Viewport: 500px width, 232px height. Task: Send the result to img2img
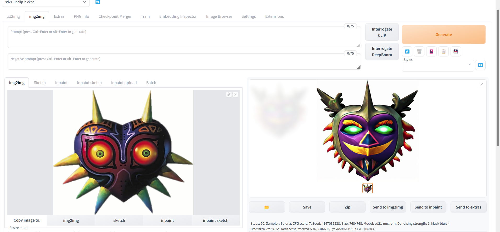pyautogui.click(x=388, y=207)
